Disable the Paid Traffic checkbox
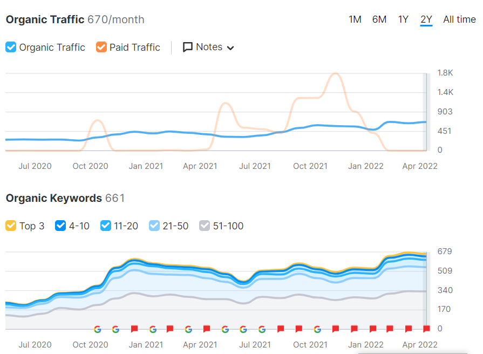Viewport: 483px width, 354px height. point(101,47)
